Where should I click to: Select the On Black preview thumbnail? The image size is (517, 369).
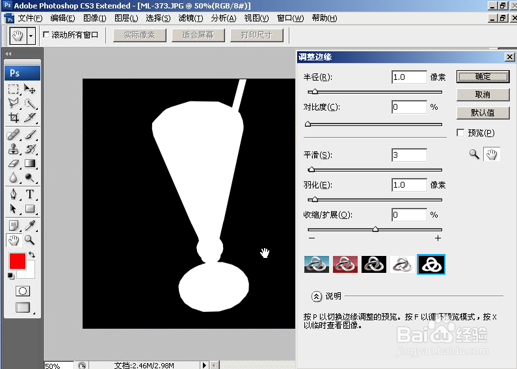(x=374, y=264)
